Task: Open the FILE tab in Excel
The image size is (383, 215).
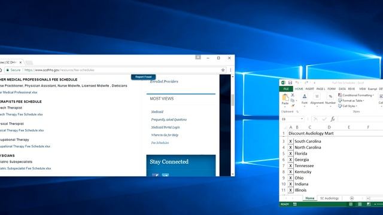Action: click(x=286, y=89)
